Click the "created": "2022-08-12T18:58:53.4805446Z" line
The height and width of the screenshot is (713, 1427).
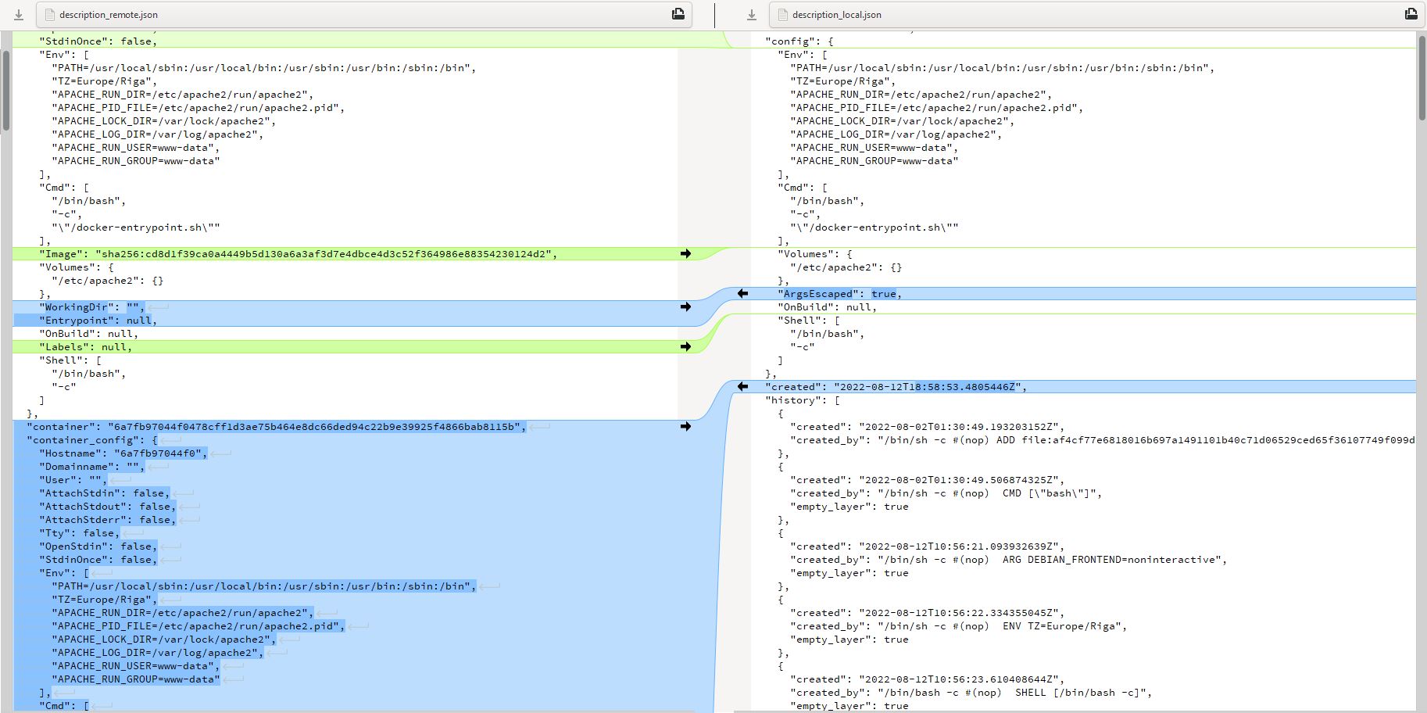pyautogui.click(x=896, y=387)
